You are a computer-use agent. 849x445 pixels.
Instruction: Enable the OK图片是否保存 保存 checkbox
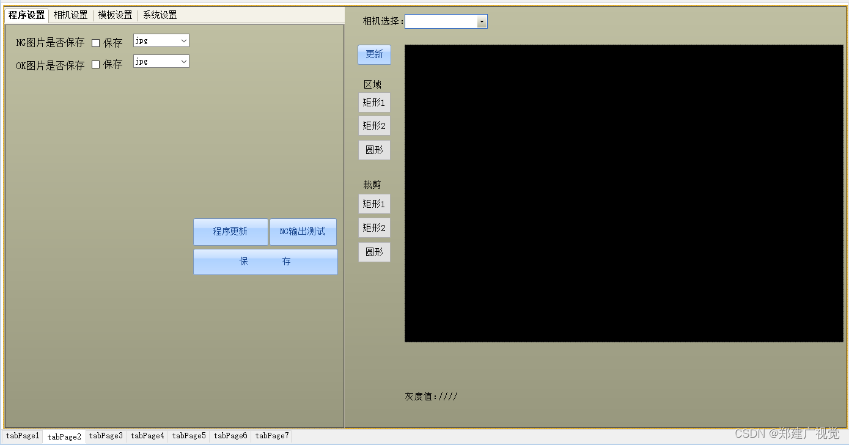point(95,64)
